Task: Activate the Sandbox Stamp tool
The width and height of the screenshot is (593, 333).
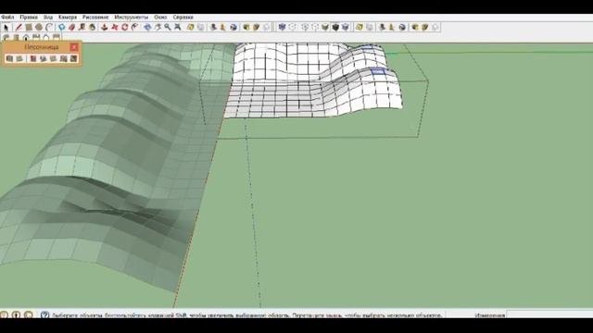Action: pos(44,58)
